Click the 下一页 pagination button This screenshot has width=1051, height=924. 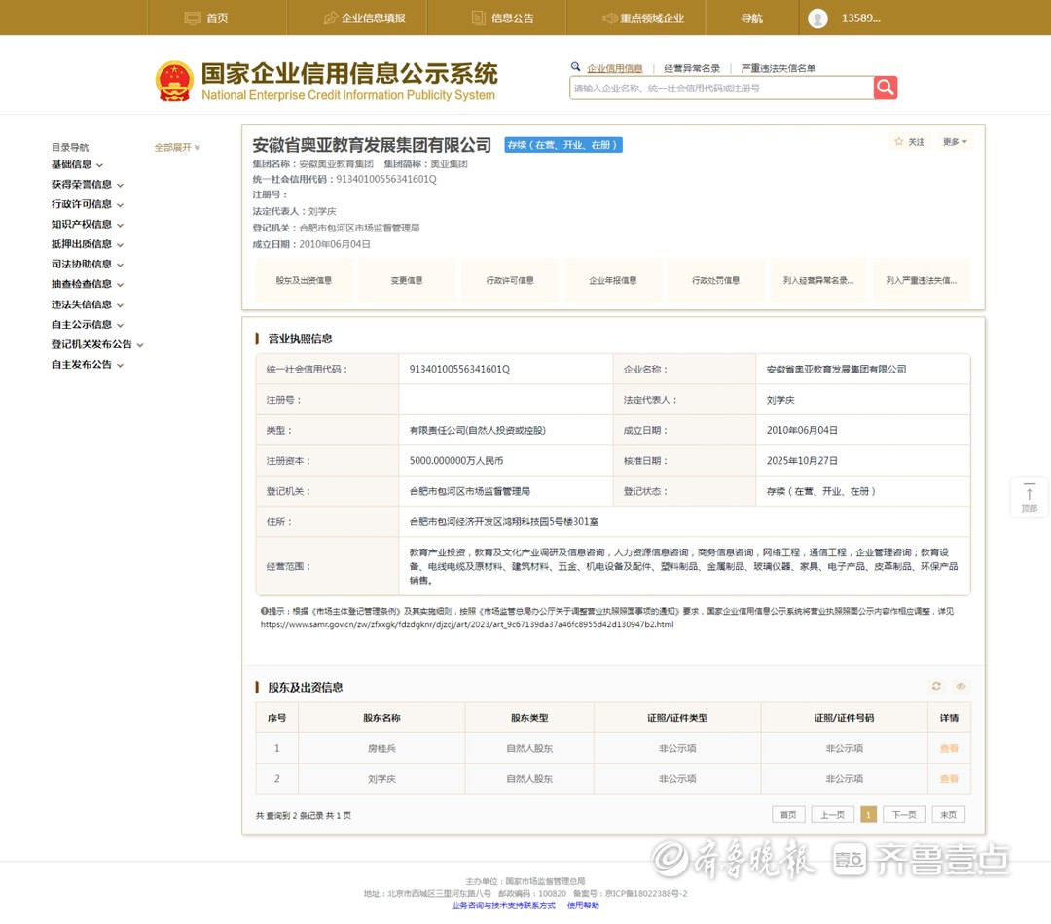click(x=904, y=815)
